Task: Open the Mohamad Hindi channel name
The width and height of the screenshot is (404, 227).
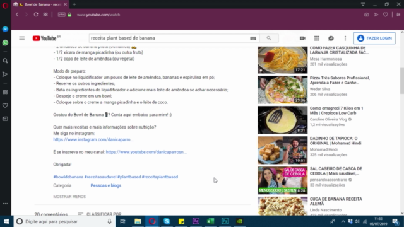Action: (324, 149)
